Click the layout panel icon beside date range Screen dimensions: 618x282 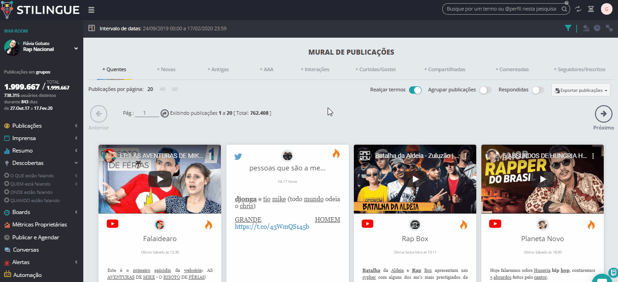[x=91, y=28]
